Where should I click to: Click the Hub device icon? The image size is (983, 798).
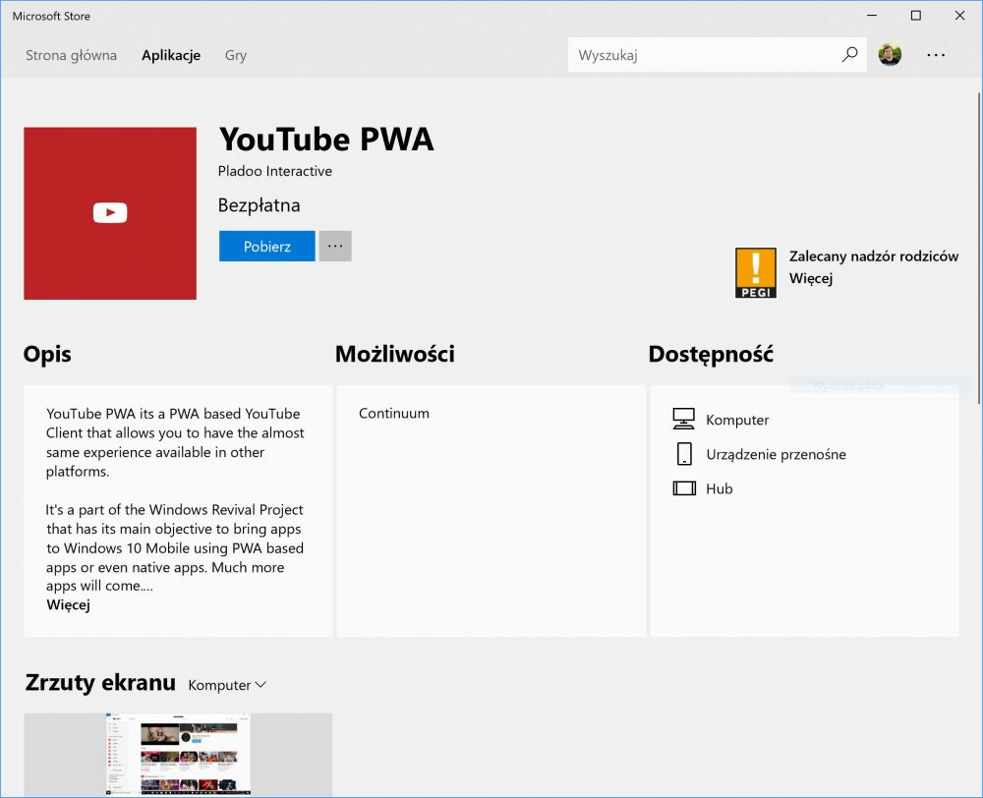pyautogui.click(x=684, y=488)
